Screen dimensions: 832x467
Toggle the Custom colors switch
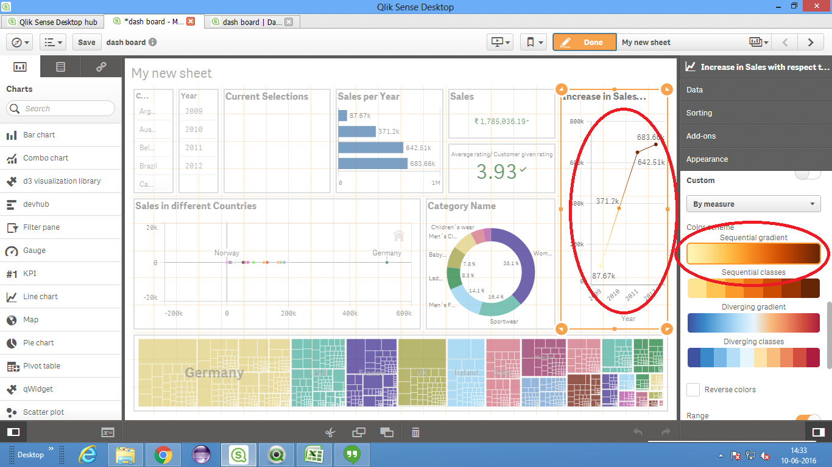point(808,175)
